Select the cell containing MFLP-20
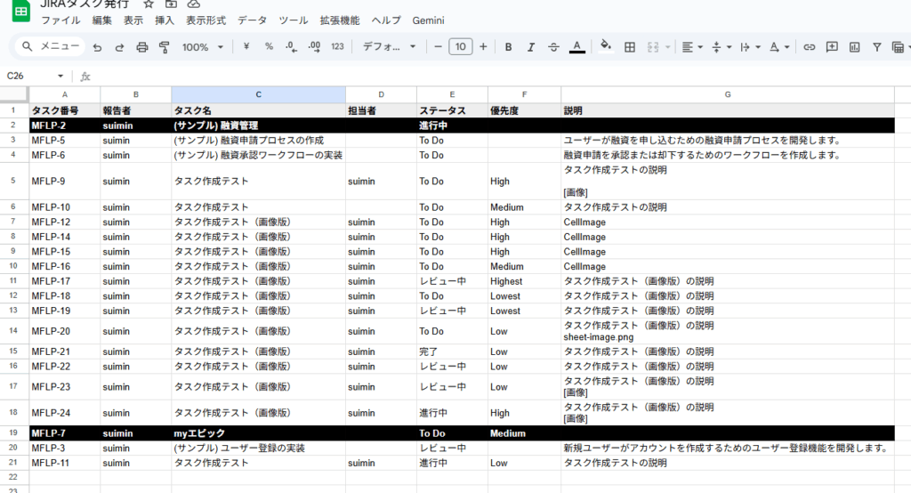 [x=64, y=331]
